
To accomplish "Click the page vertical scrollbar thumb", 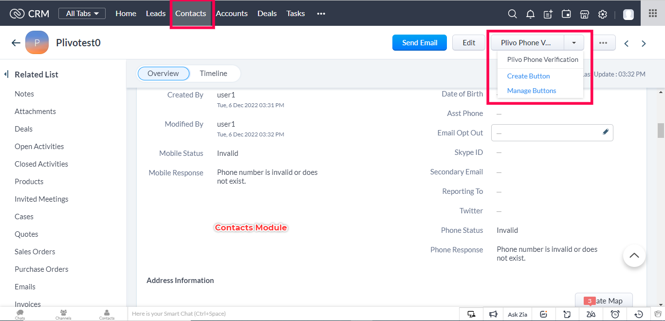I will click(x=661, y=131).
